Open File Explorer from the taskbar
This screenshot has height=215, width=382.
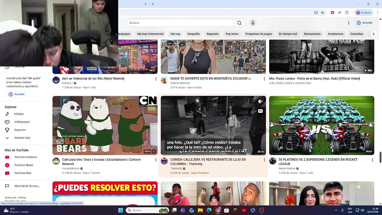click(200, 210)
